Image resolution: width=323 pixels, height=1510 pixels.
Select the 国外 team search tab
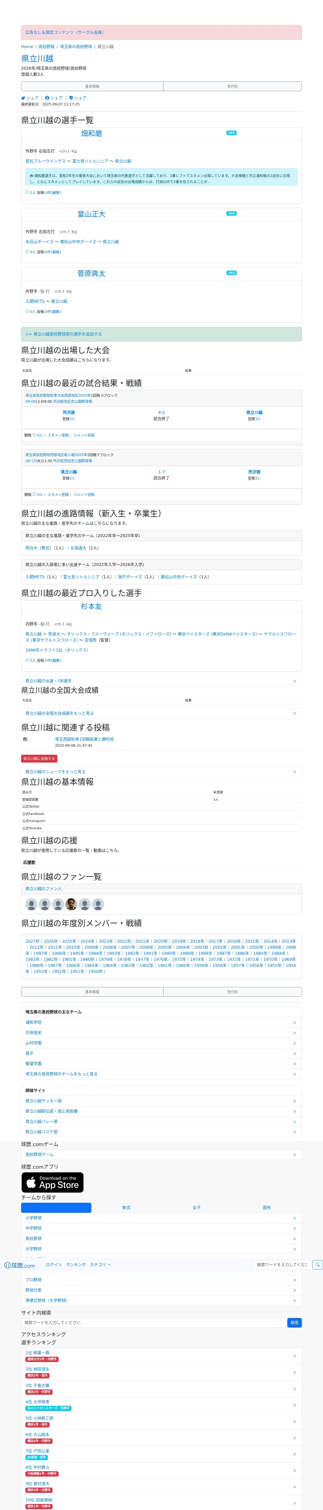[267, 1207]
